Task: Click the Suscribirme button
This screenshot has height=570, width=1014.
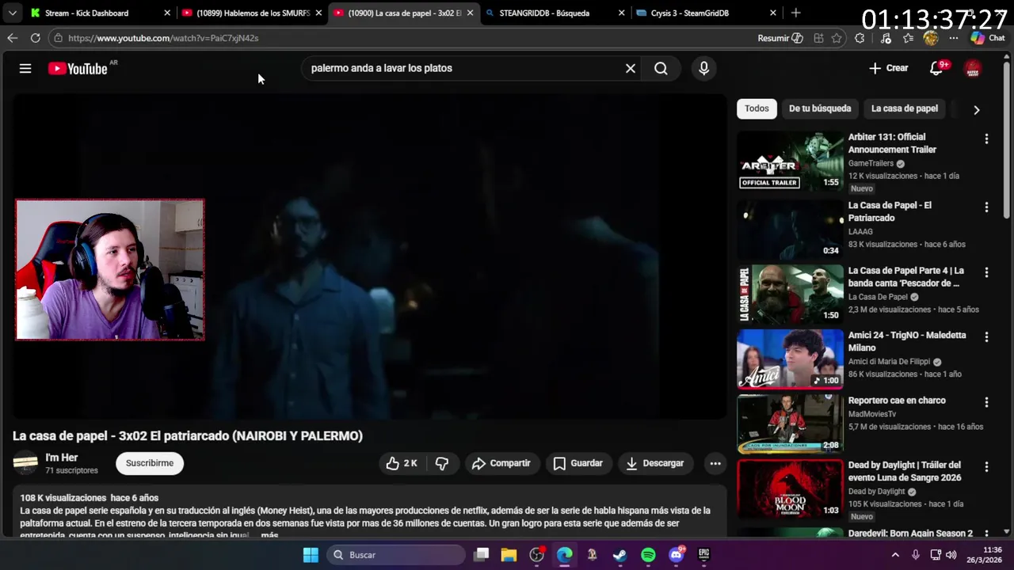Action: pyautogui.click(x=150, y=463)
